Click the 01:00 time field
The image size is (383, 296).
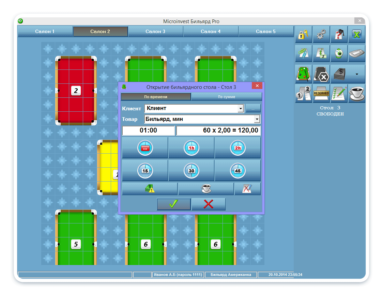click(148, 130)
